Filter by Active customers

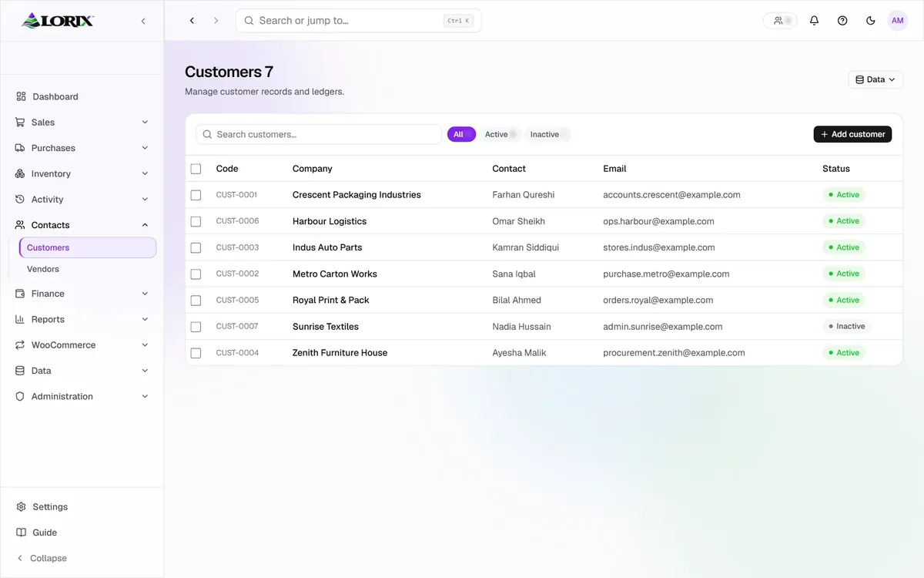click(500, 134)
